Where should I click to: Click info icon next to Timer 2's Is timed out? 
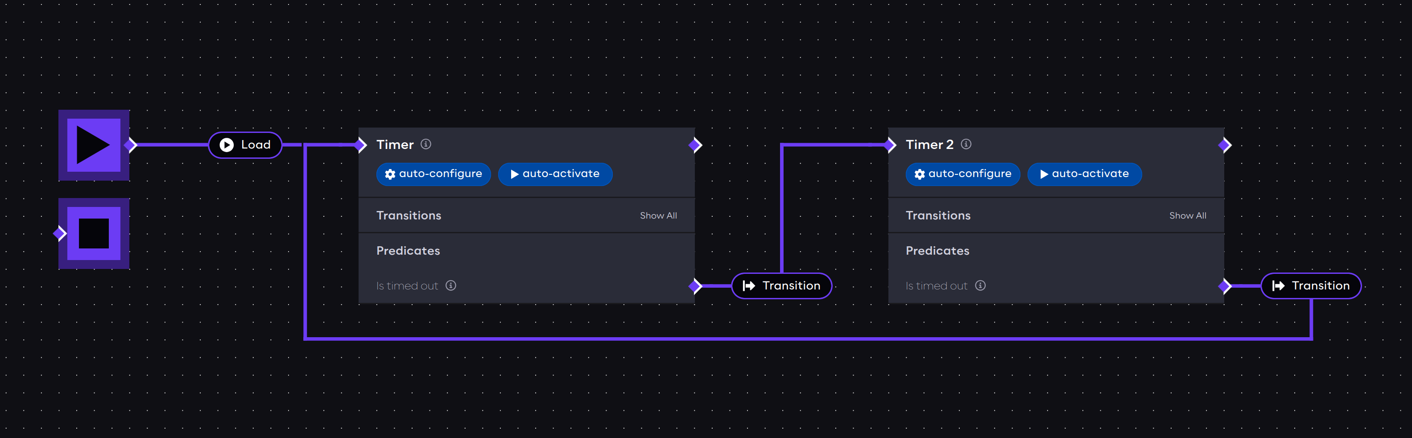click(981, 285)
